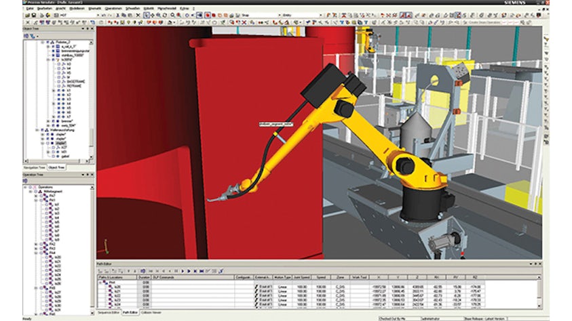Click the black X delete icon
This screenshot has height=321, width=572.
[138, 16]
